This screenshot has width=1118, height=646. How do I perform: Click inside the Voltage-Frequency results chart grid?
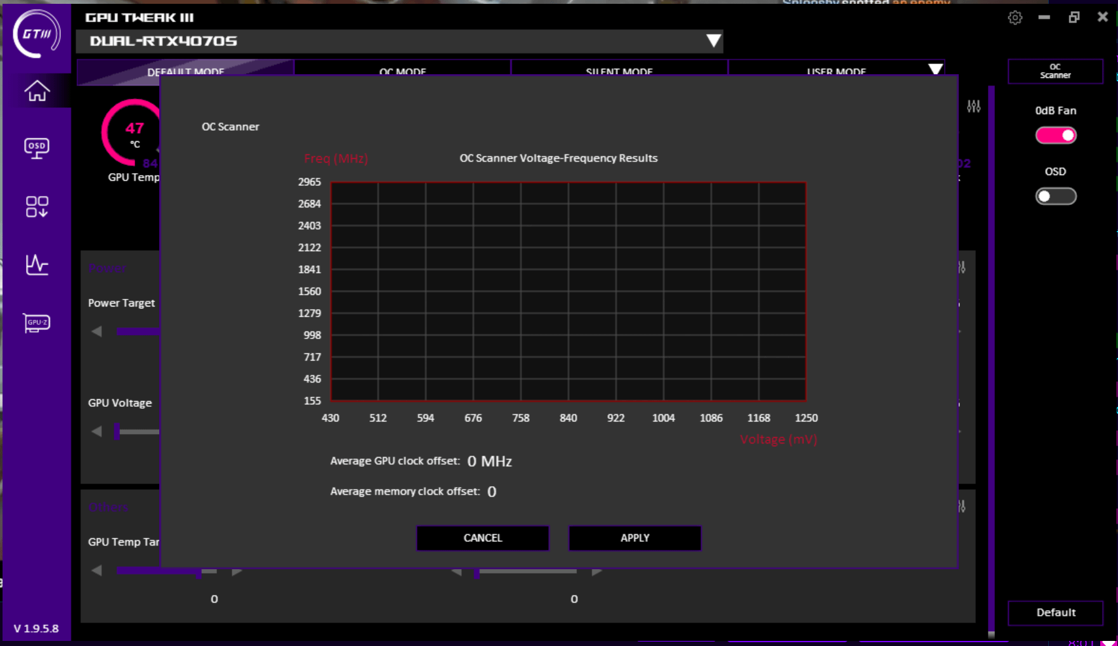[569, 291]
